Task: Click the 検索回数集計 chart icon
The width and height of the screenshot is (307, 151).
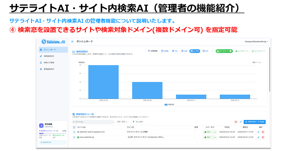Action: [x=74, y=52]
